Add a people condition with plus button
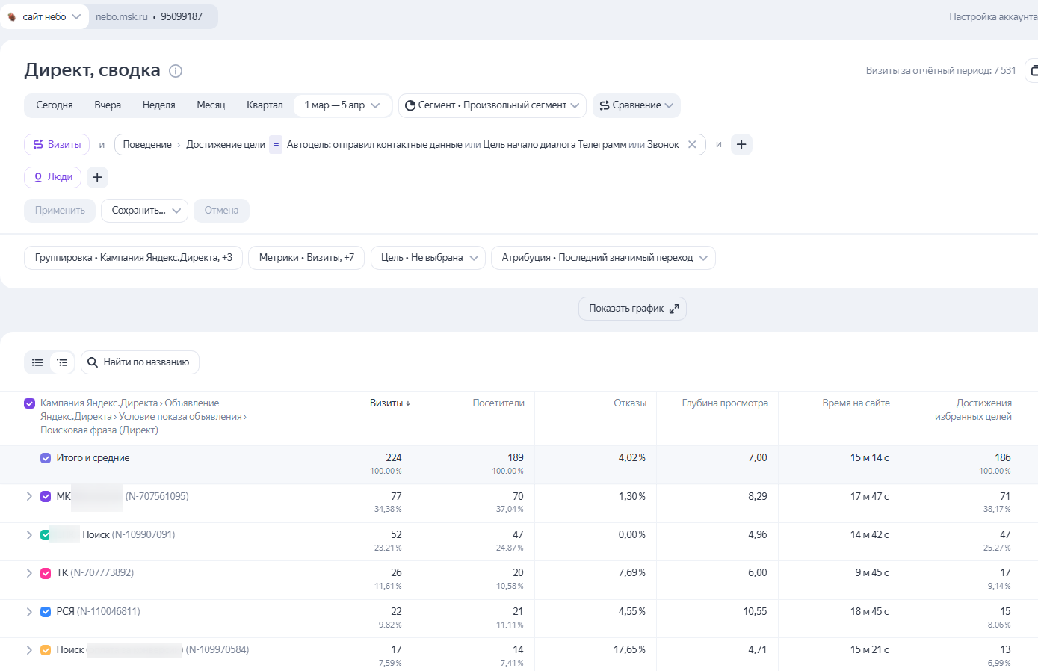 point(97,177)
